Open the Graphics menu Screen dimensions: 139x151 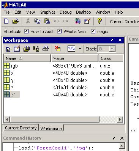(47, 12)
